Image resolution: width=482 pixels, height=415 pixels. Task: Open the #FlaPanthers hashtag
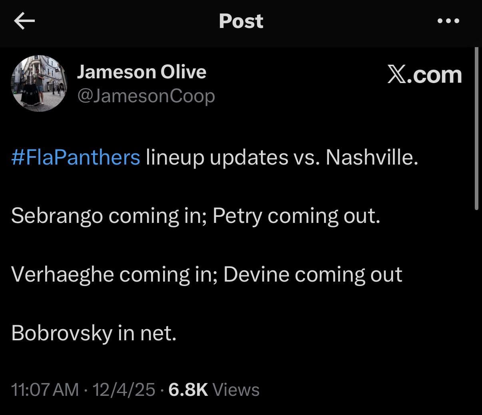(x=76, y=157)
